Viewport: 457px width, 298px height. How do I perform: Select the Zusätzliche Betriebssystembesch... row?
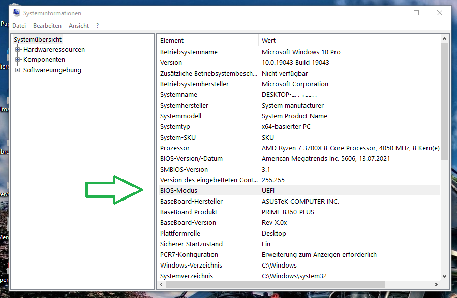click(299, 73)
